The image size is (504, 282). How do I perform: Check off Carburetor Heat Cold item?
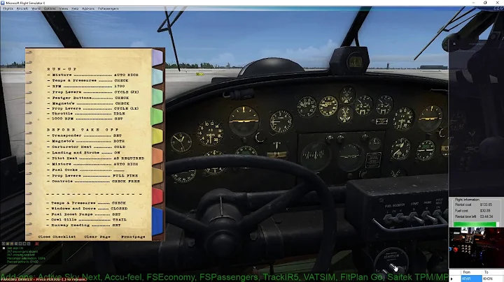pos(87,147)
